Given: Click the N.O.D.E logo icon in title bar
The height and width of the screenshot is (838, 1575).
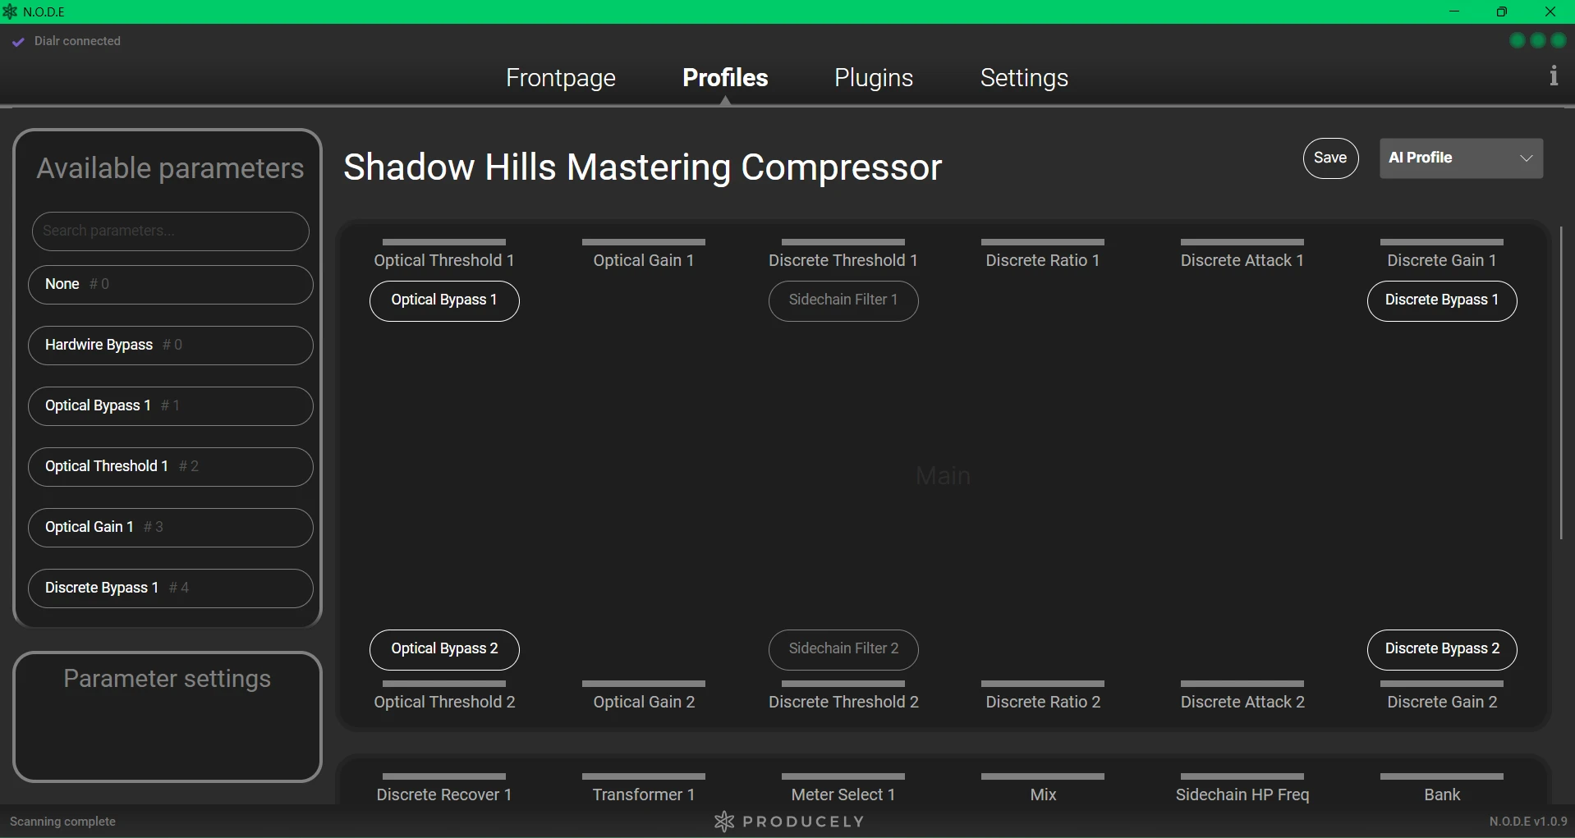Looking at the screenshot, I should point(11,11).
